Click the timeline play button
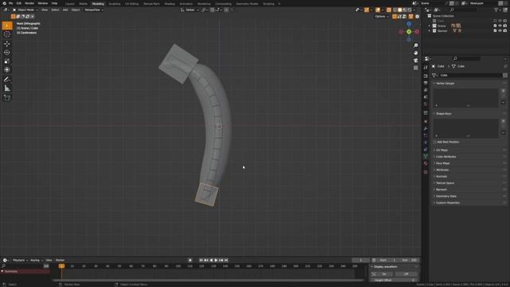The height and width of the screenshot is (287, 510). point(216,260)
